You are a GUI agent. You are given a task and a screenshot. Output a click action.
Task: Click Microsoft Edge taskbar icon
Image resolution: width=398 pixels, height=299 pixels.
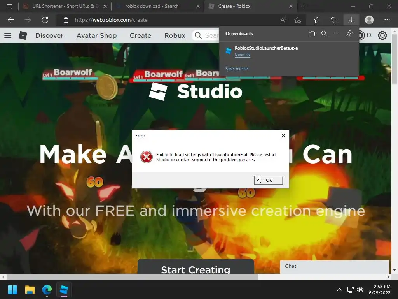(x=47, y=290)
